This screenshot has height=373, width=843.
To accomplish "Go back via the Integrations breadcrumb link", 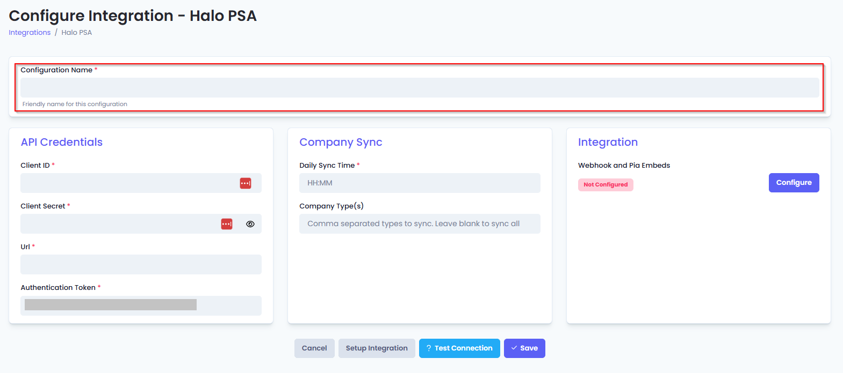I will (30, 33).
